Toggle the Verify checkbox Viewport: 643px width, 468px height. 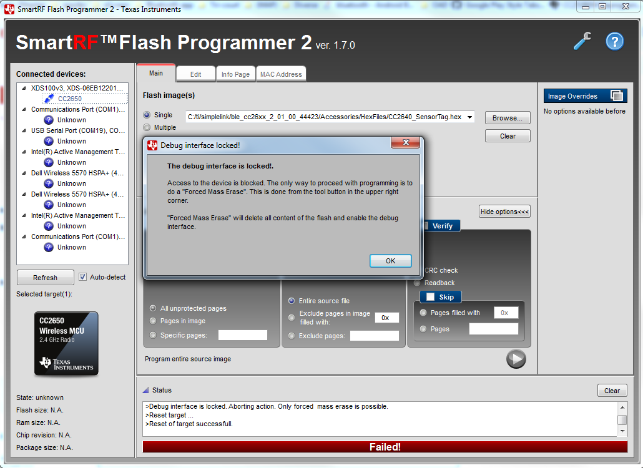click(x=426, y=226)
